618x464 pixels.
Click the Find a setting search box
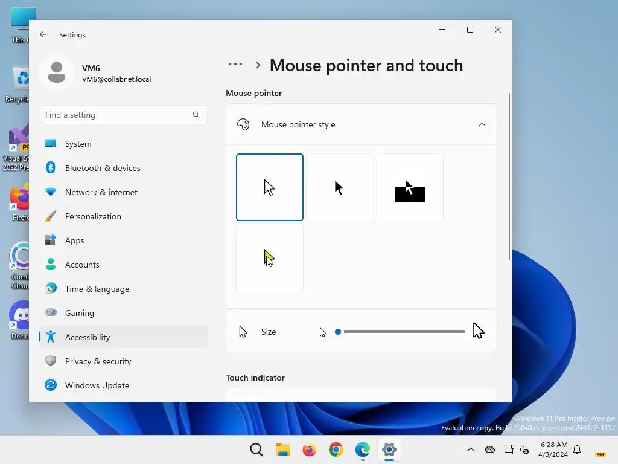point(123,115)
